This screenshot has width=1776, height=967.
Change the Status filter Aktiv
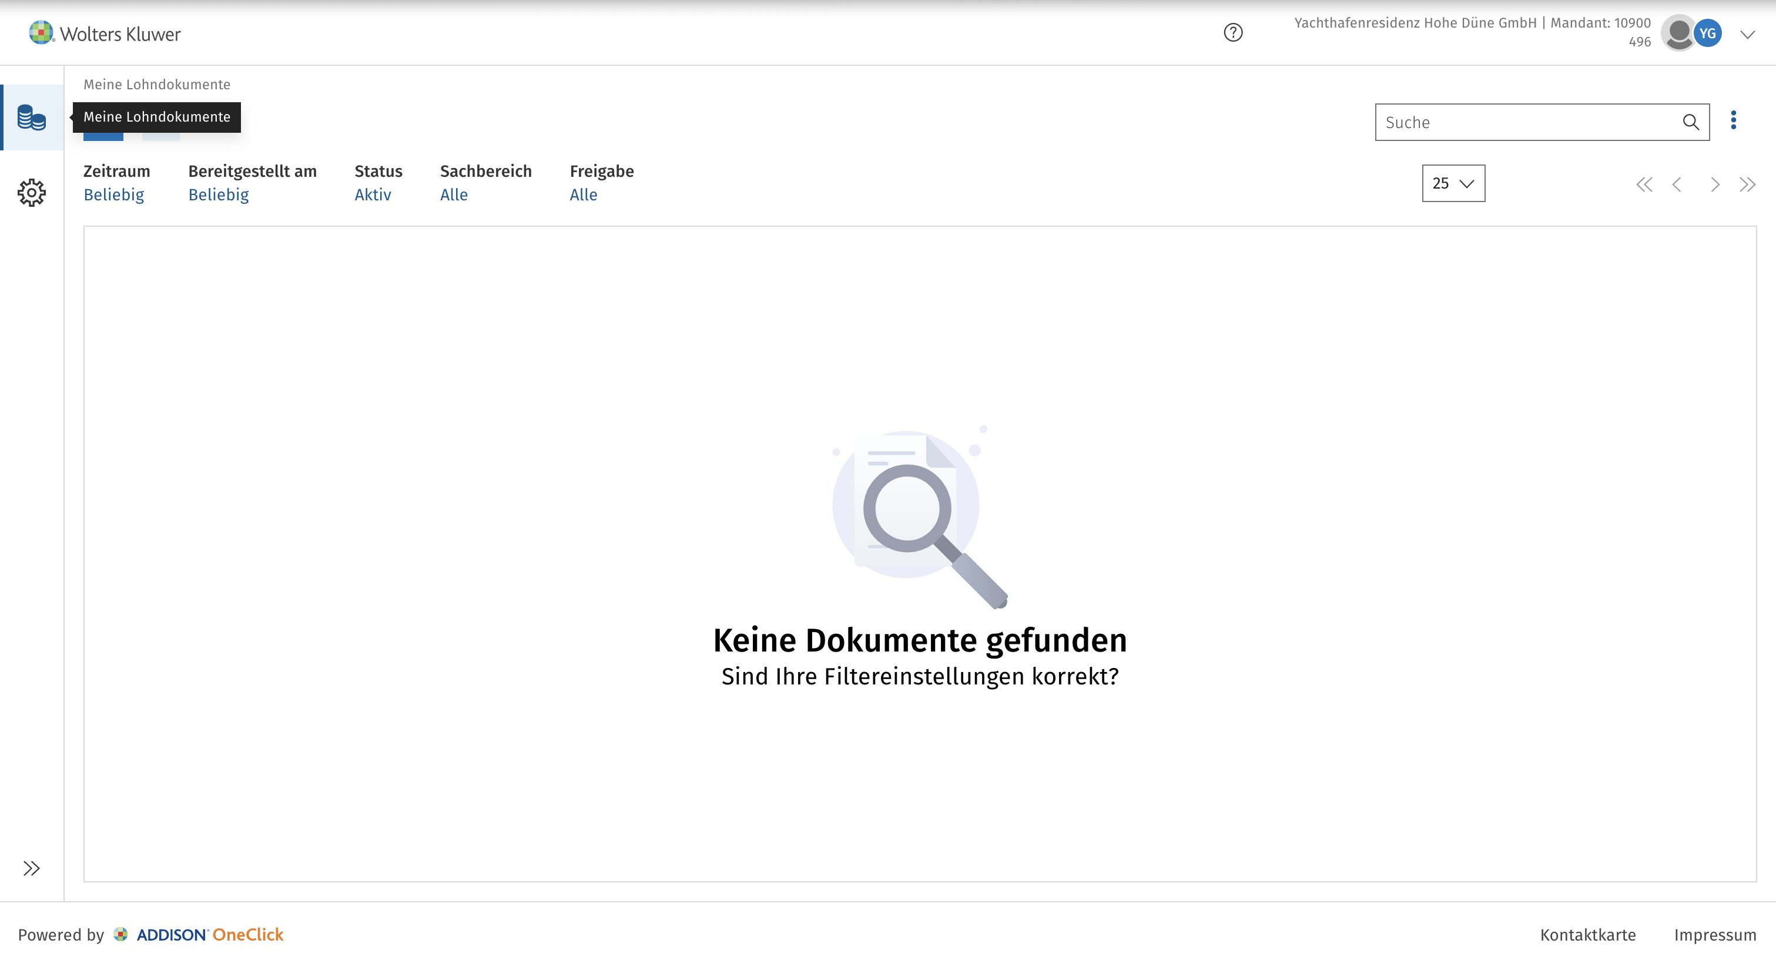[x=373, y=194]
